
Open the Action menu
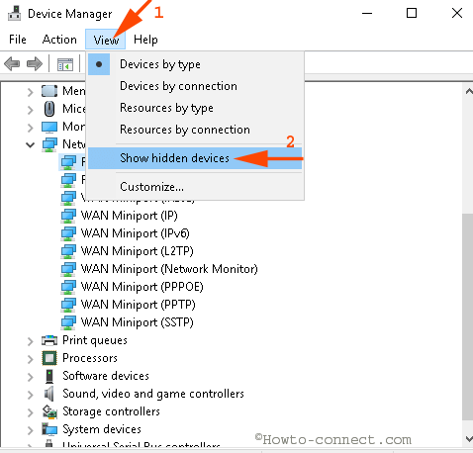(59, 40)
